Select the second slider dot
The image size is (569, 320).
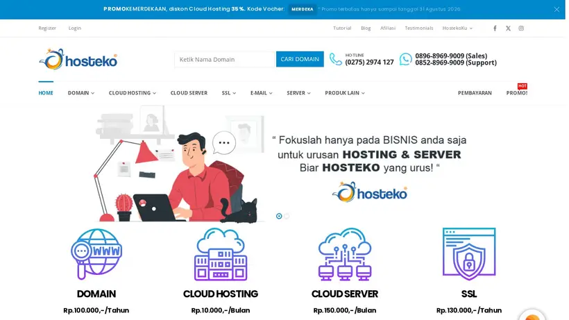(287, 217)
